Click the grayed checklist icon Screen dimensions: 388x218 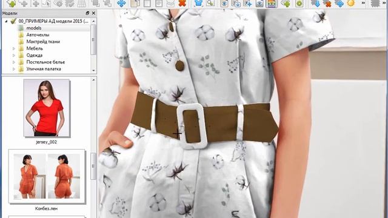[70, 3]
